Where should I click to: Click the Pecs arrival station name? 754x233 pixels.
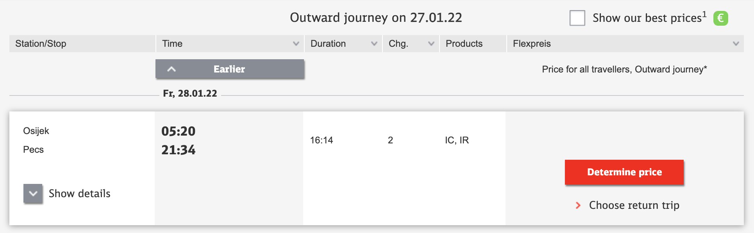33,150
